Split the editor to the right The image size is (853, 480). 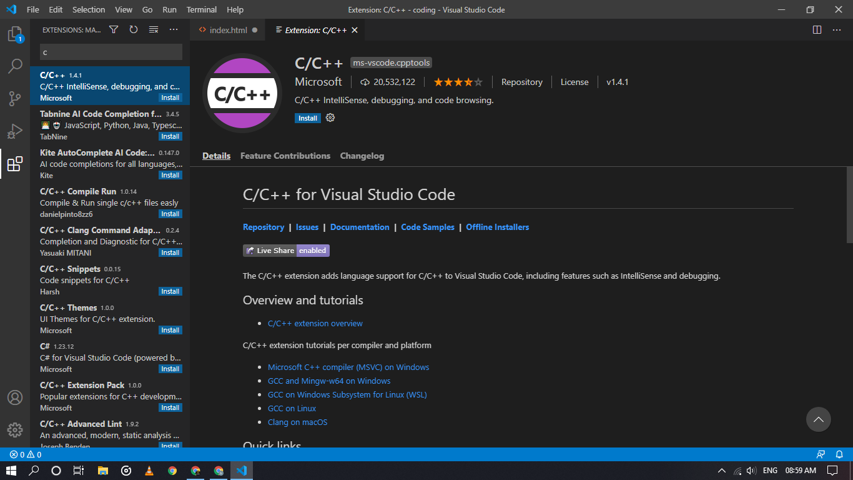point(817,30)
